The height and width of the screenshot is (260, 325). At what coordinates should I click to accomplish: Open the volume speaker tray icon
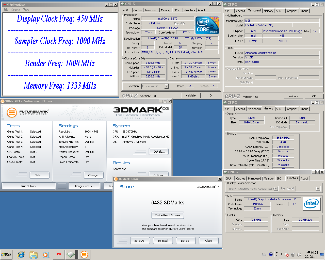(x=299, y=255)
